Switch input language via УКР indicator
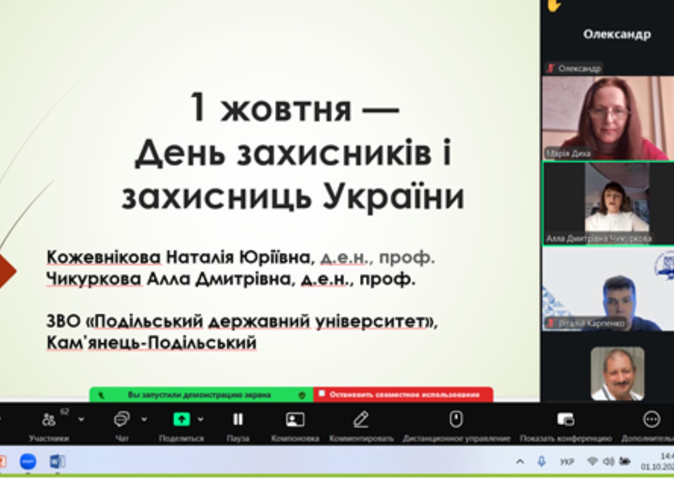Image resolution: width=674 pixels, height=478 pixels. click(567, 461)
